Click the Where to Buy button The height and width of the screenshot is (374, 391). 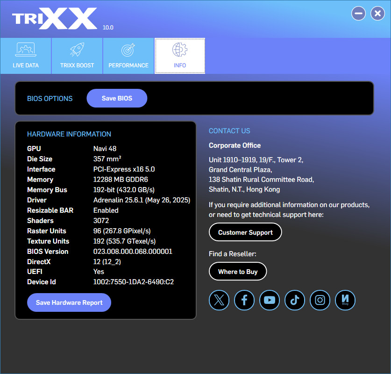click(x=238, y=272)
